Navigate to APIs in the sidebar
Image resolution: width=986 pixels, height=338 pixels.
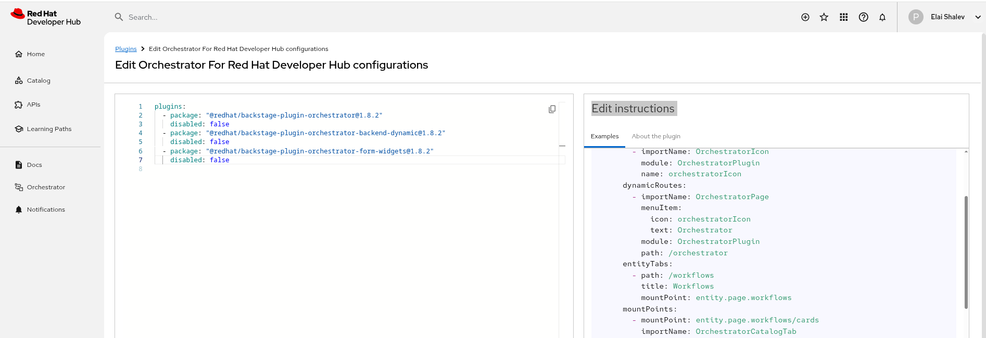pyautogui.click(x=33, y=105)
